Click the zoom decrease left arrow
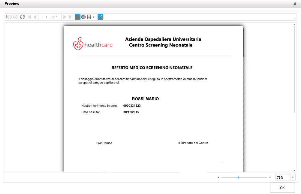The width and height of the screenshot is (301, 194). (x=218, y=177)
